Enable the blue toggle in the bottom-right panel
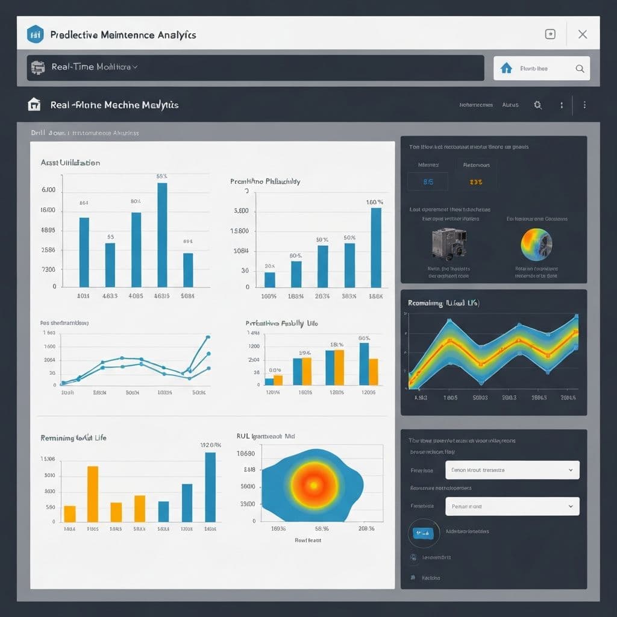Viewport: 617px width, 617px height. pyautogui.click(x=422, y=533)
